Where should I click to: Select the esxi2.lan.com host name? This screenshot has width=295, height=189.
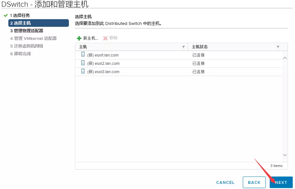pos(107,63)
